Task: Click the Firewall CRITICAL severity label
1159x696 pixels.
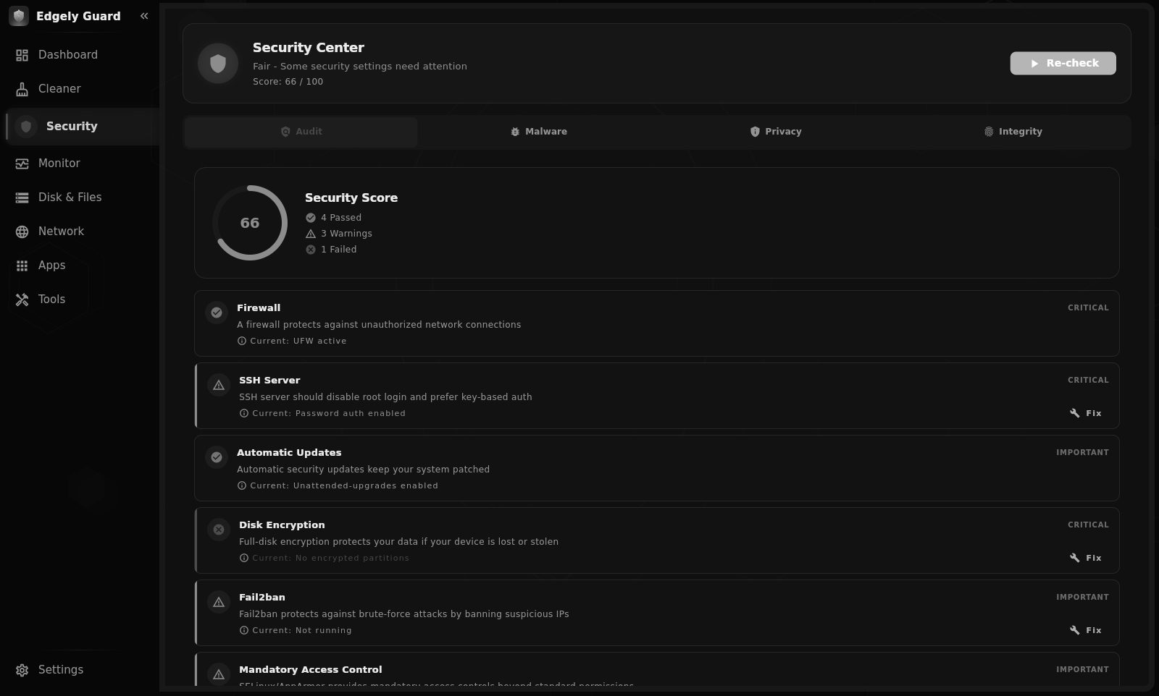Action: [x=1088, y=307]
